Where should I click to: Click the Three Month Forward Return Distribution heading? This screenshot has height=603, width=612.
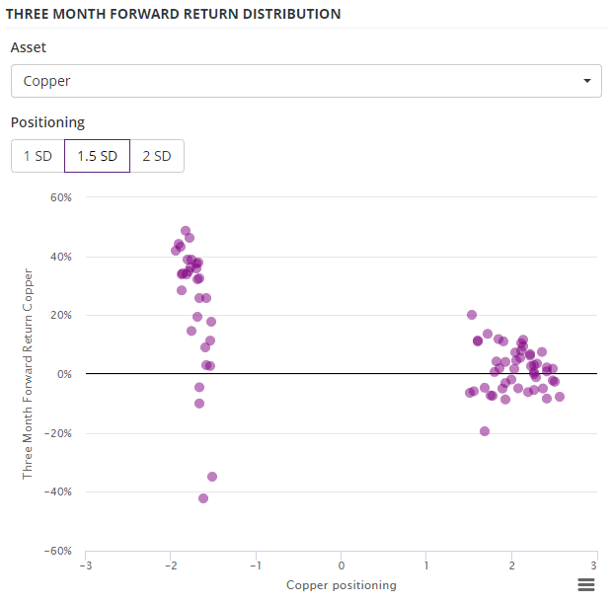(174, 14)
